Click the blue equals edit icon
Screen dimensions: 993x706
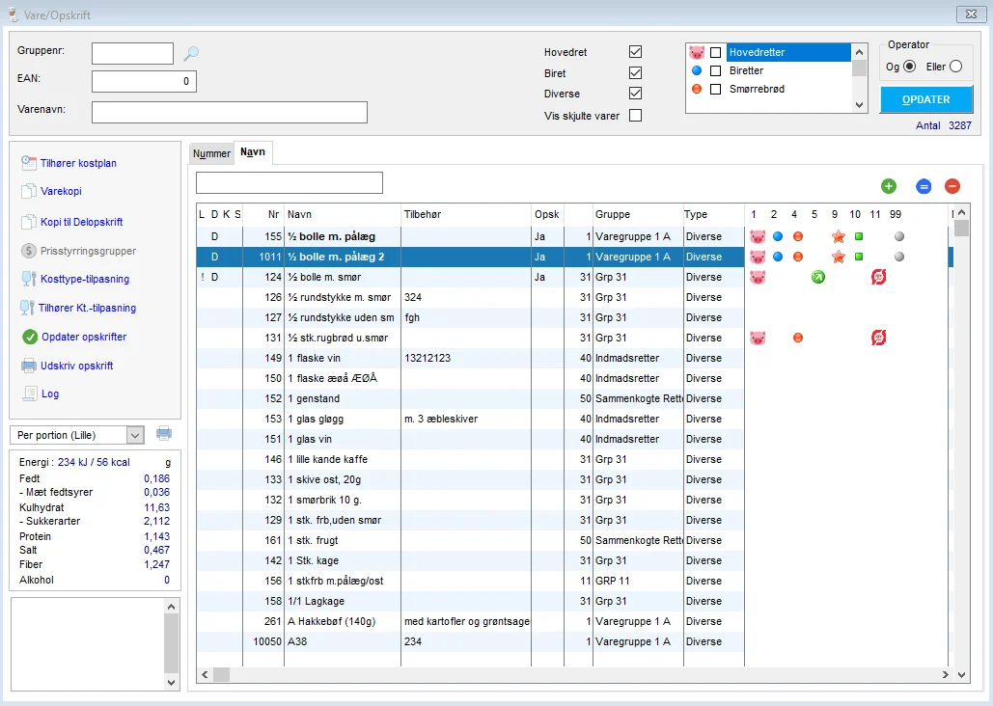click(924, 186)
